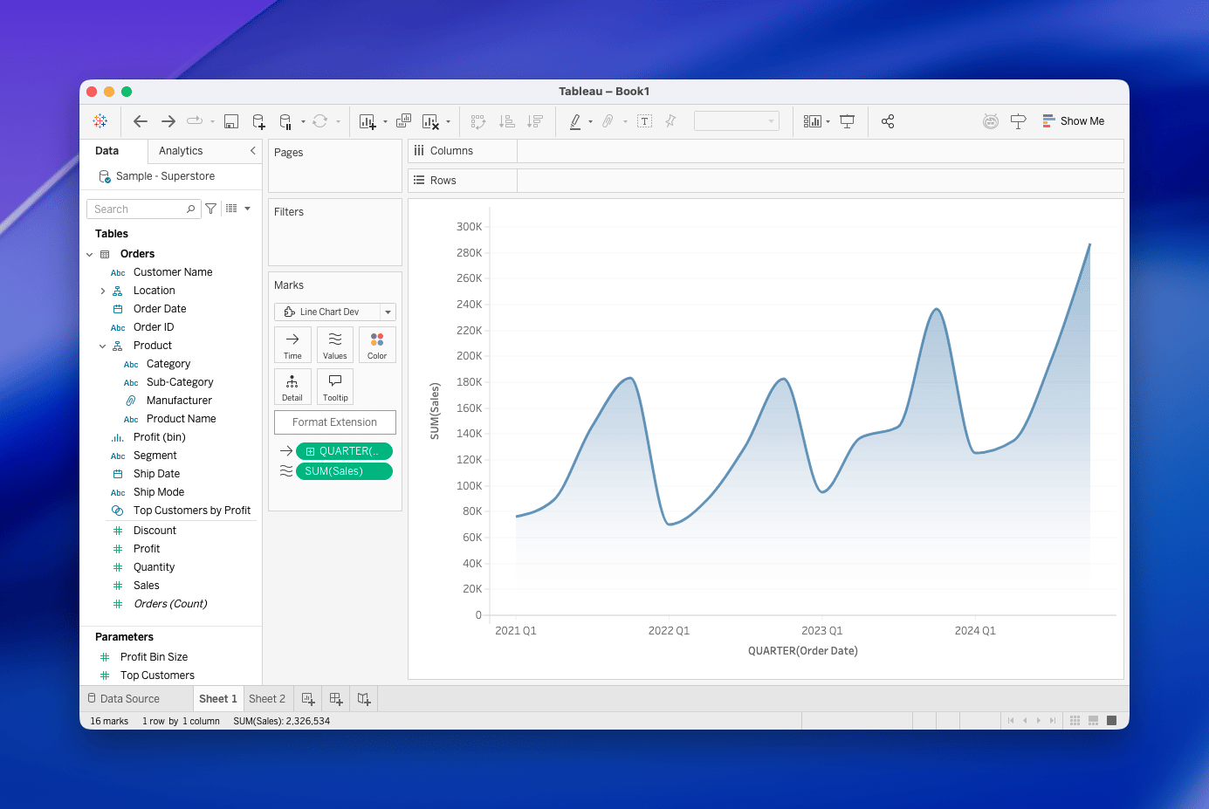
Task: Collapse the Data pane with the chevron
Action: [x=253, y=151]
